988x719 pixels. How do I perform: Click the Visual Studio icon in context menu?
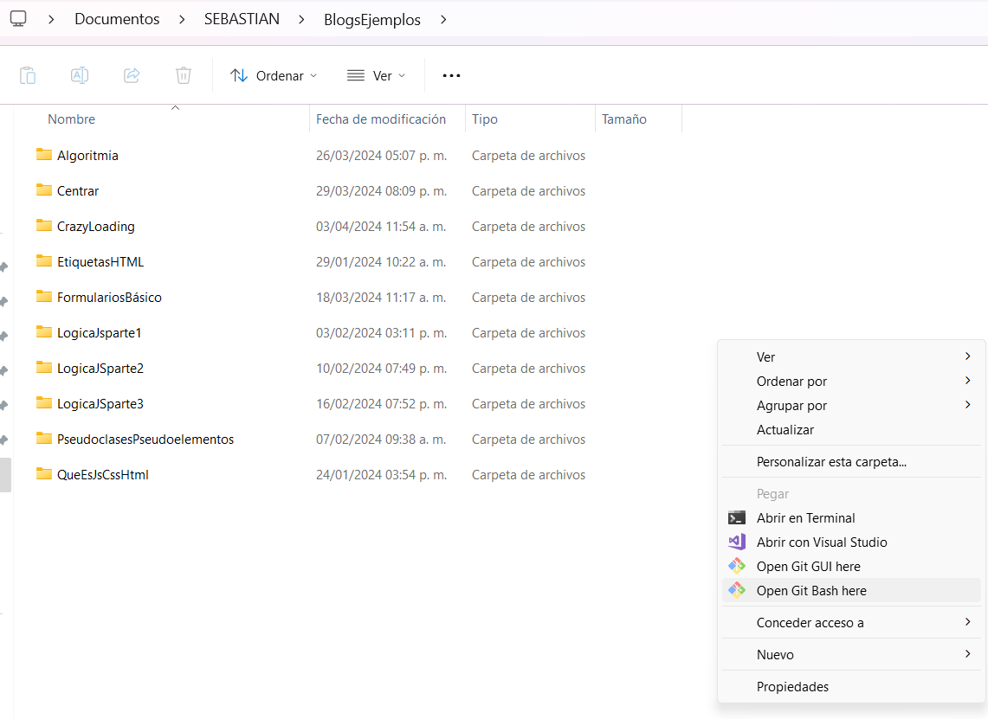pyautogui.click(x=737, y=542)
